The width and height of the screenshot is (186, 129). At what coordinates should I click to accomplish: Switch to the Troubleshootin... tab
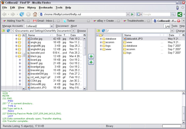click(137, 21)
